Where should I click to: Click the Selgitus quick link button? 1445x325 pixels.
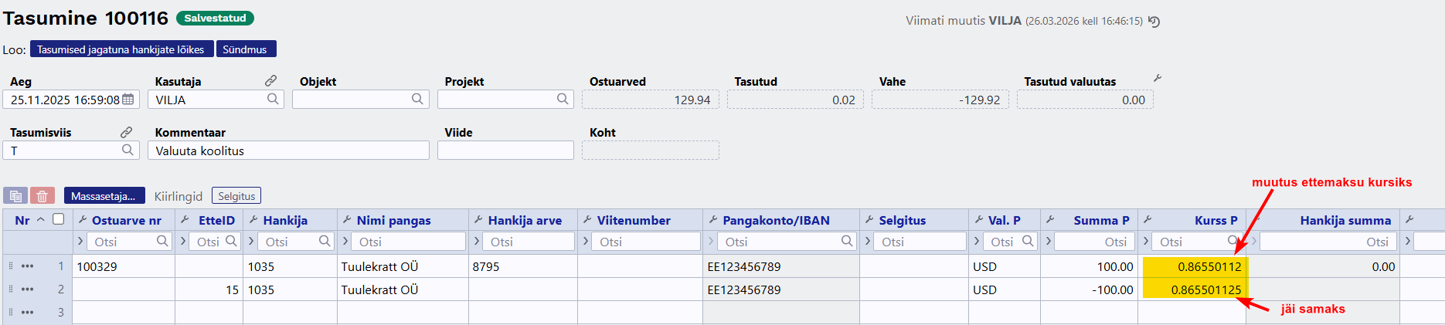(x=236, y=196)
